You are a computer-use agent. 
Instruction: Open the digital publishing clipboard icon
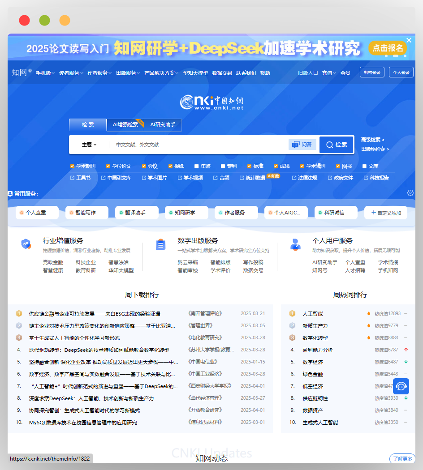point(161,244)
